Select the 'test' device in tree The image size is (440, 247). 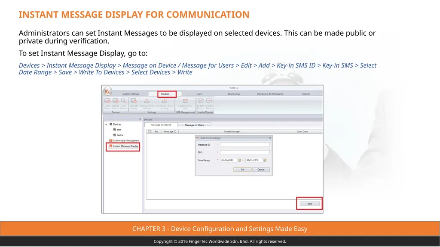[x=117, y=130]
